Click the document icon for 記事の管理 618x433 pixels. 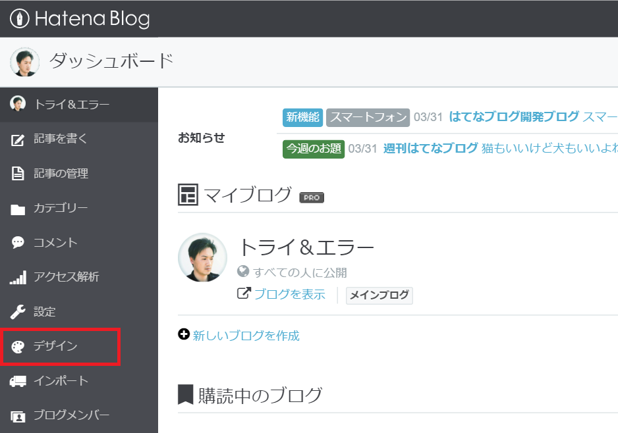pyautogui.click(x=17, y=174)
